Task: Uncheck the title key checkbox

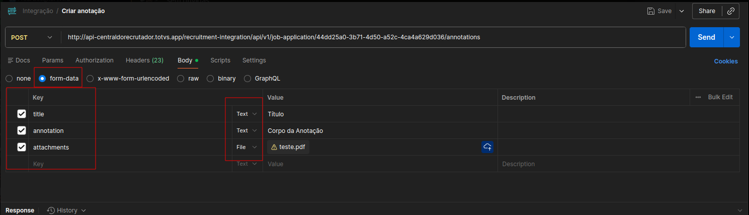Action: 22,114
